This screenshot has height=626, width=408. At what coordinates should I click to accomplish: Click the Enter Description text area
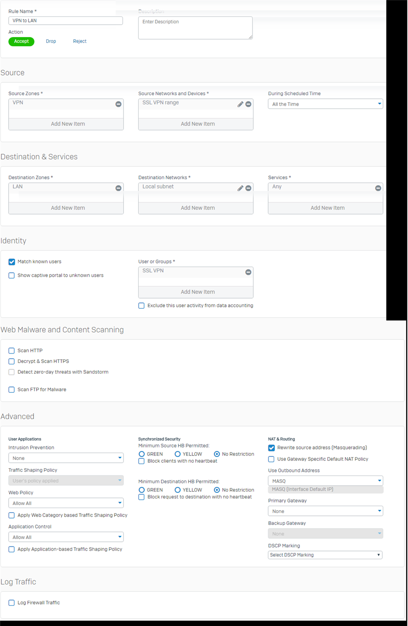[195, 28]
